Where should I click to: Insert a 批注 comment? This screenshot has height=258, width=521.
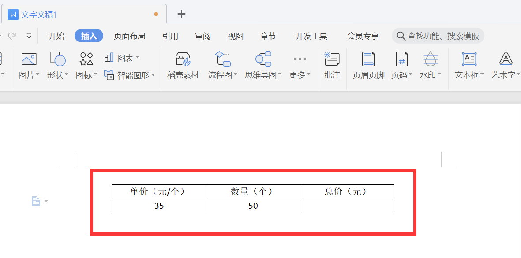pyautogui.click(x=332, y=65)
